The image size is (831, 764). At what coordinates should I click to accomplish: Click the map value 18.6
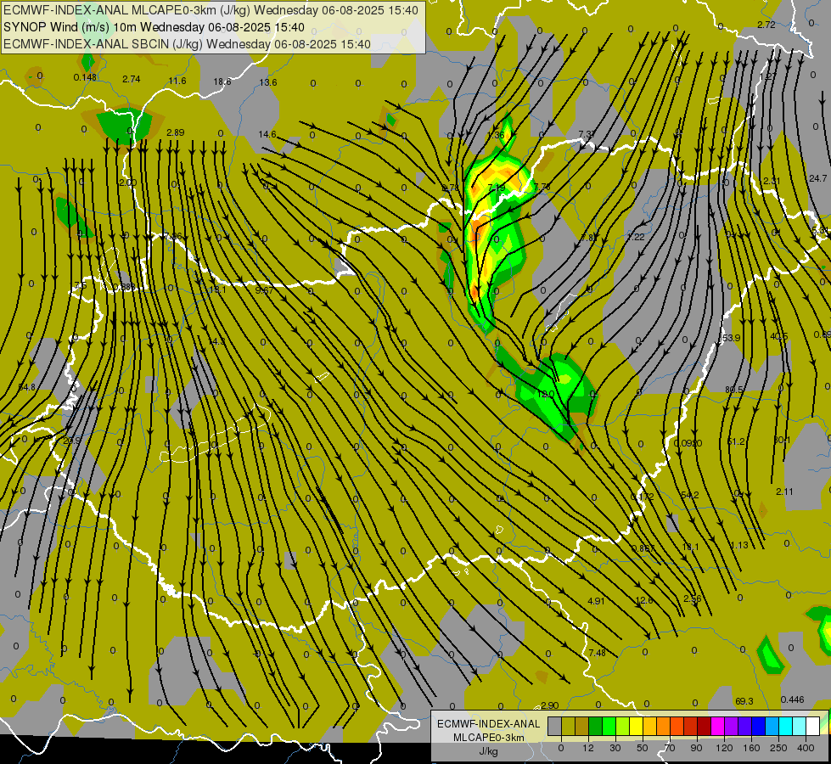(x=222, y=81)
